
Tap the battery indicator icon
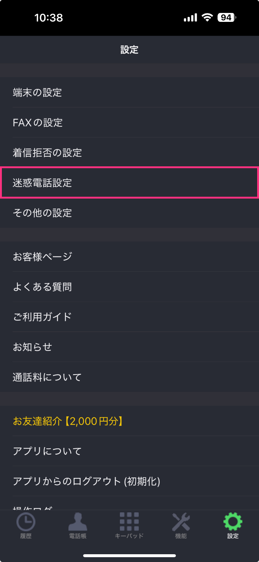(x=226, y=17)
